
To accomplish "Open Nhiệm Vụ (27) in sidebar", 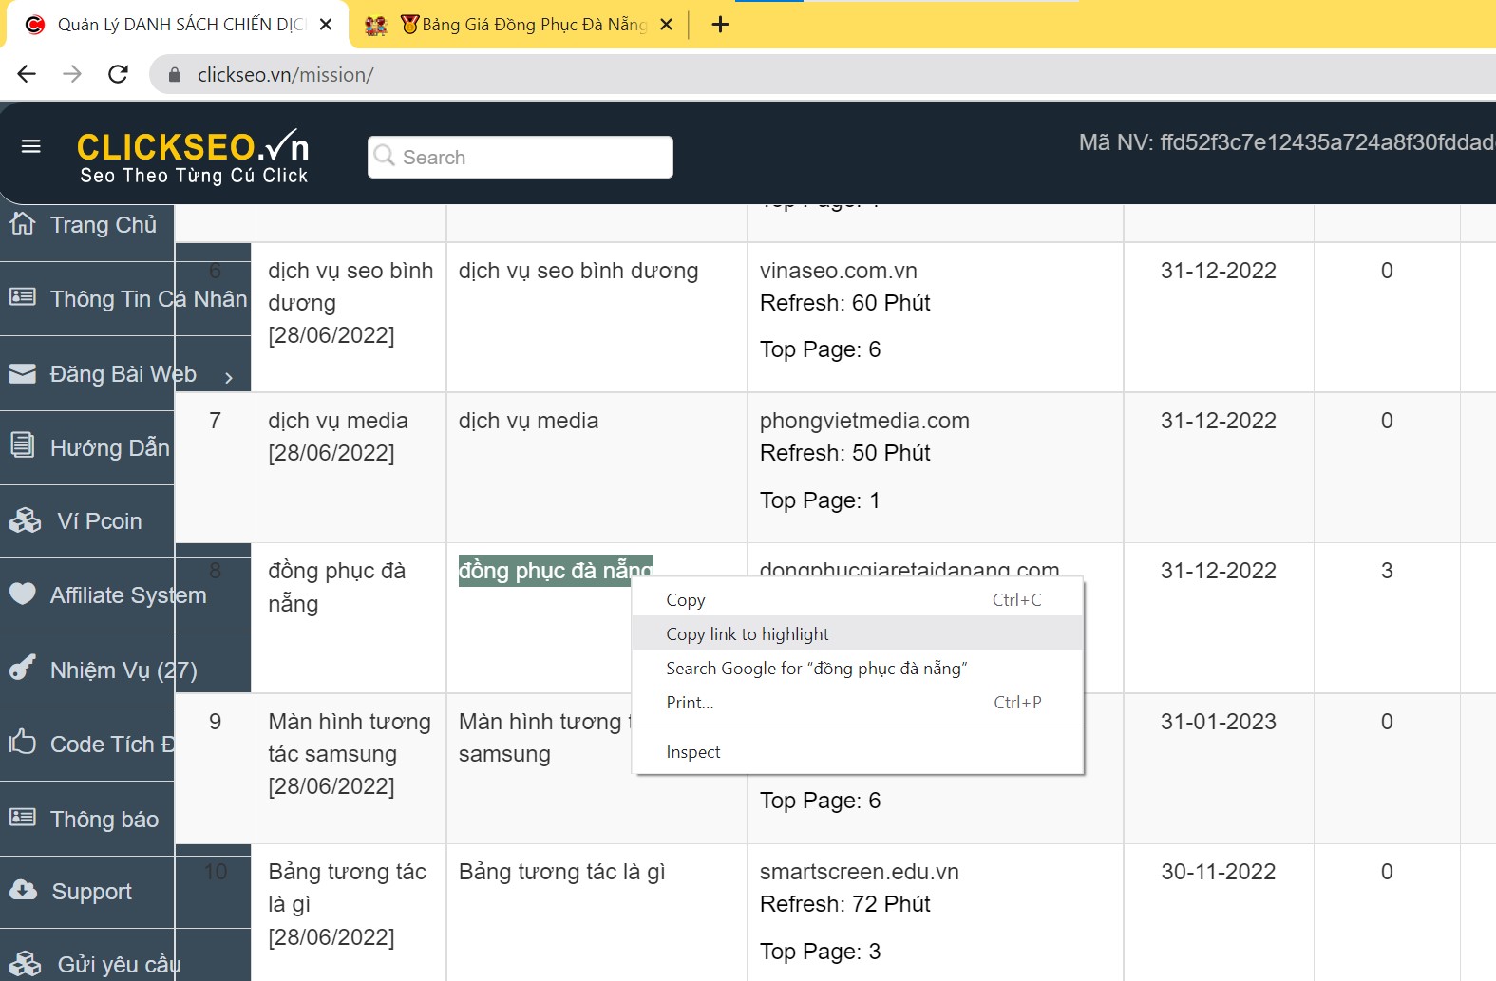I will 123,670.
